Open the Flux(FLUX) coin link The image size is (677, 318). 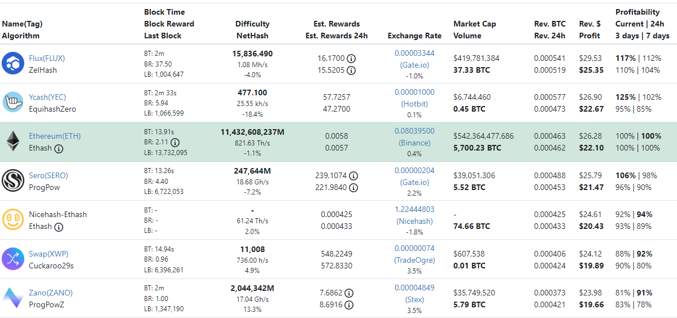47,58
